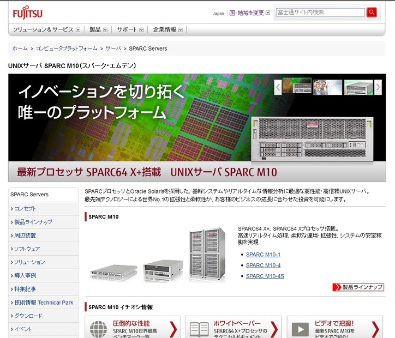
Task: Open 特集記事 in sidebar
Action: [43, 289]
